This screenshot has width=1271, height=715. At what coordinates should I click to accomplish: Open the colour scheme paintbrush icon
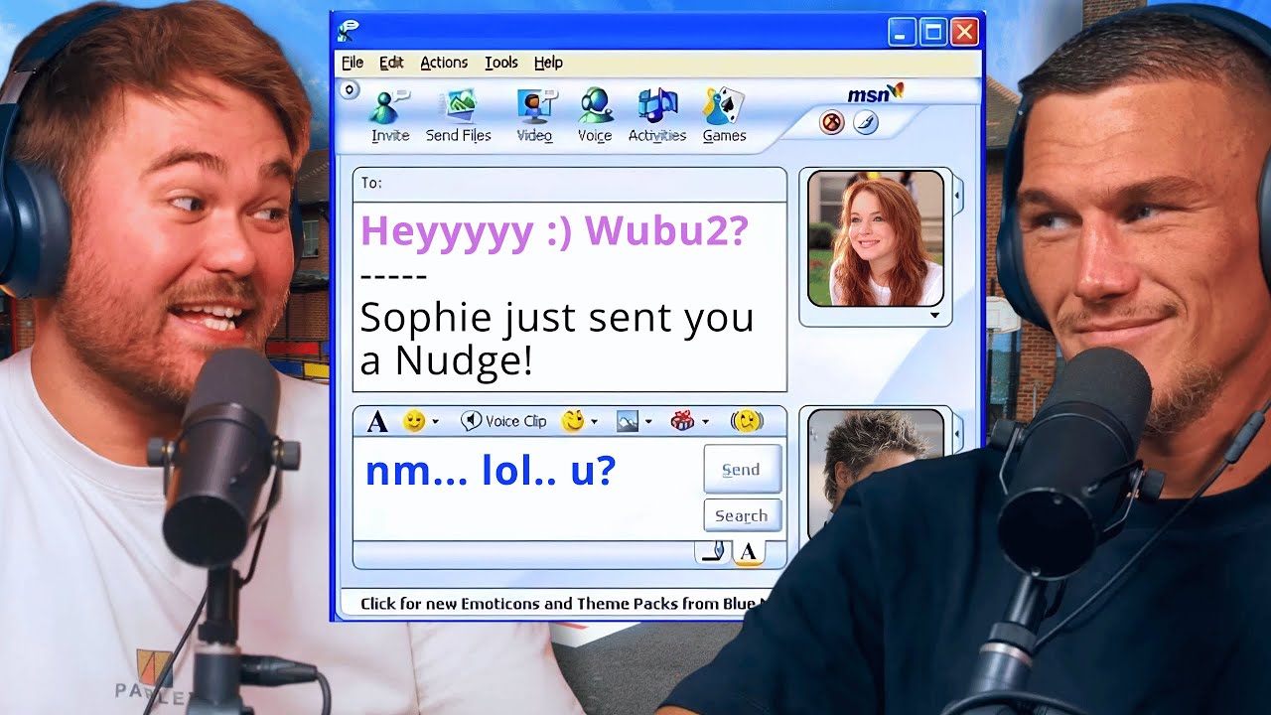click(865, 122)
